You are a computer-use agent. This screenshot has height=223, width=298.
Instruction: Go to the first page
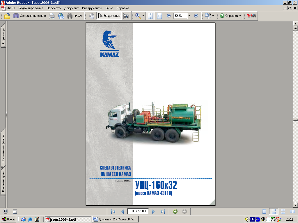113,211
